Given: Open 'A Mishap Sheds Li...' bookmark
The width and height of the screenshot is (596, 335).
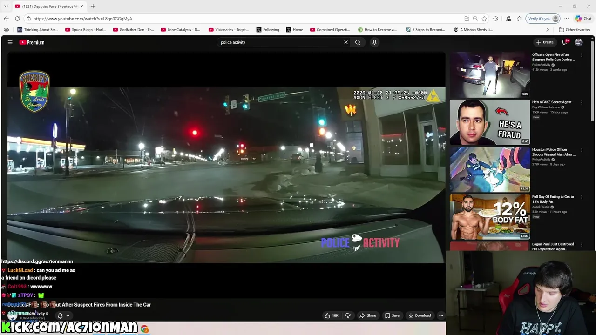Looking at the screenshot, I should pos(474,30).
